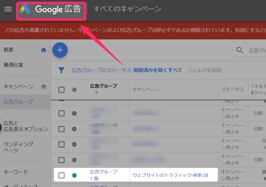Image resolution: width=266 pixels, height=187 pixels.
Task: Click the Google 広告 logo
Action: (50, 9)
